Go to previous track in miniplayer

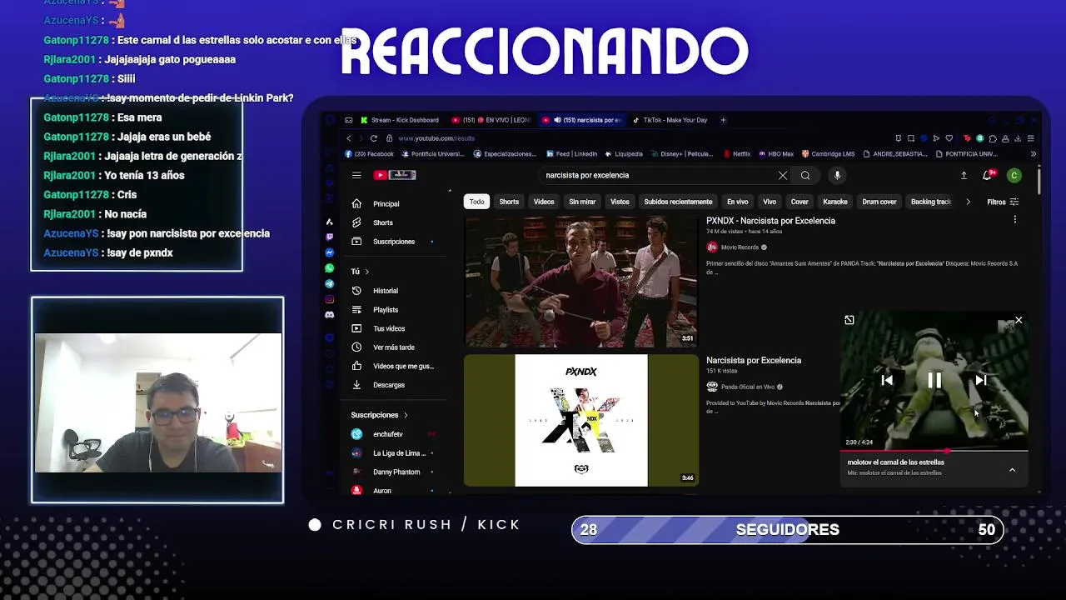(x=887, y=380)
